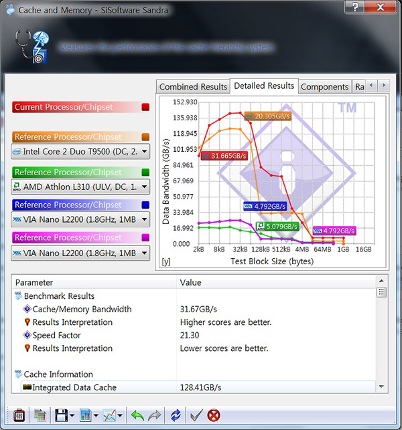
Task: Open the Intel Core 2 Duo T9500 dropdown
Action: 80,151
